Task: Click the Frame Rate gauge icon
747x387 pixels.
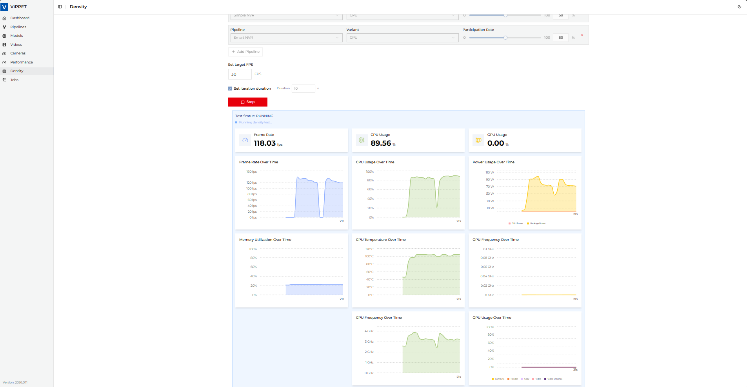Action: point(245,140)
